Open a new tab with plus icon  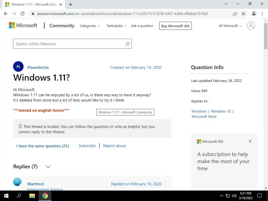[x=71, y=4]
